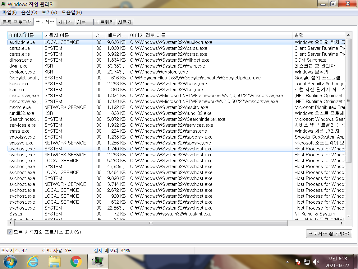This screenshot has width=358, height=269.
Task: Select dwm.exe process row
Action: [x=177, y=66]
